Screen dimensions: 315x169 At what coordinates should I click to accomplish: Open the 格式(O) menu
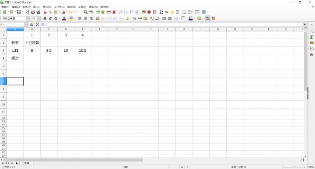pyautogui.click(x=47, y=7)
